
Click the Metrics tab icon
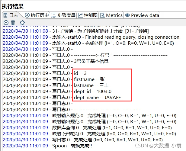pos(102,15)
